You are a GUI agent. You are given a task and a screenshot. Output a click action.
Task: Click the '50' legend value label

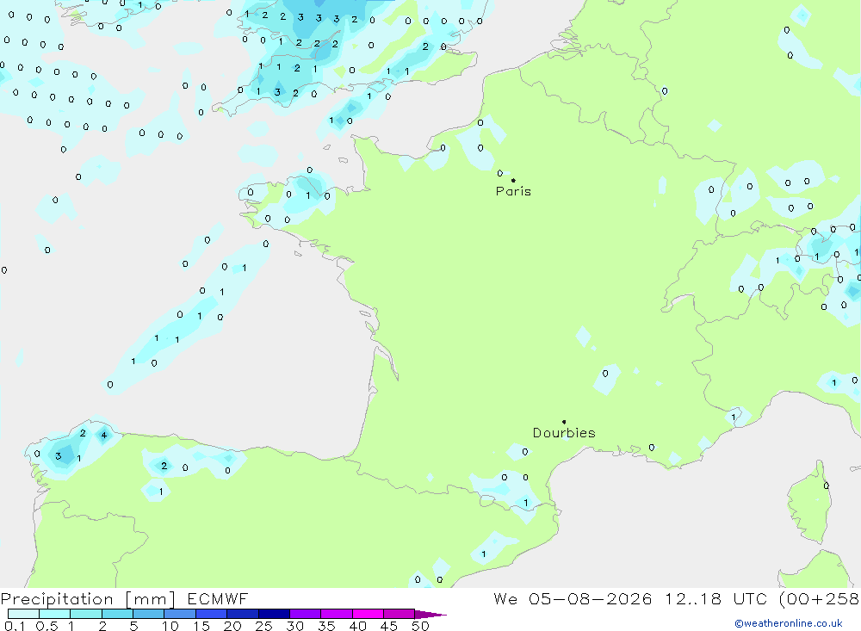[x=420, y=626]
